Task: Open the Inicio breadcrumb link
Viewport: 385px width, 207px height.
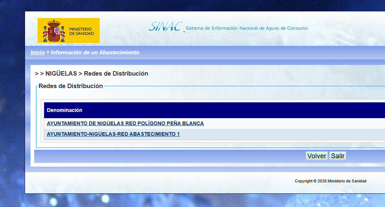Action: [38, 52]
